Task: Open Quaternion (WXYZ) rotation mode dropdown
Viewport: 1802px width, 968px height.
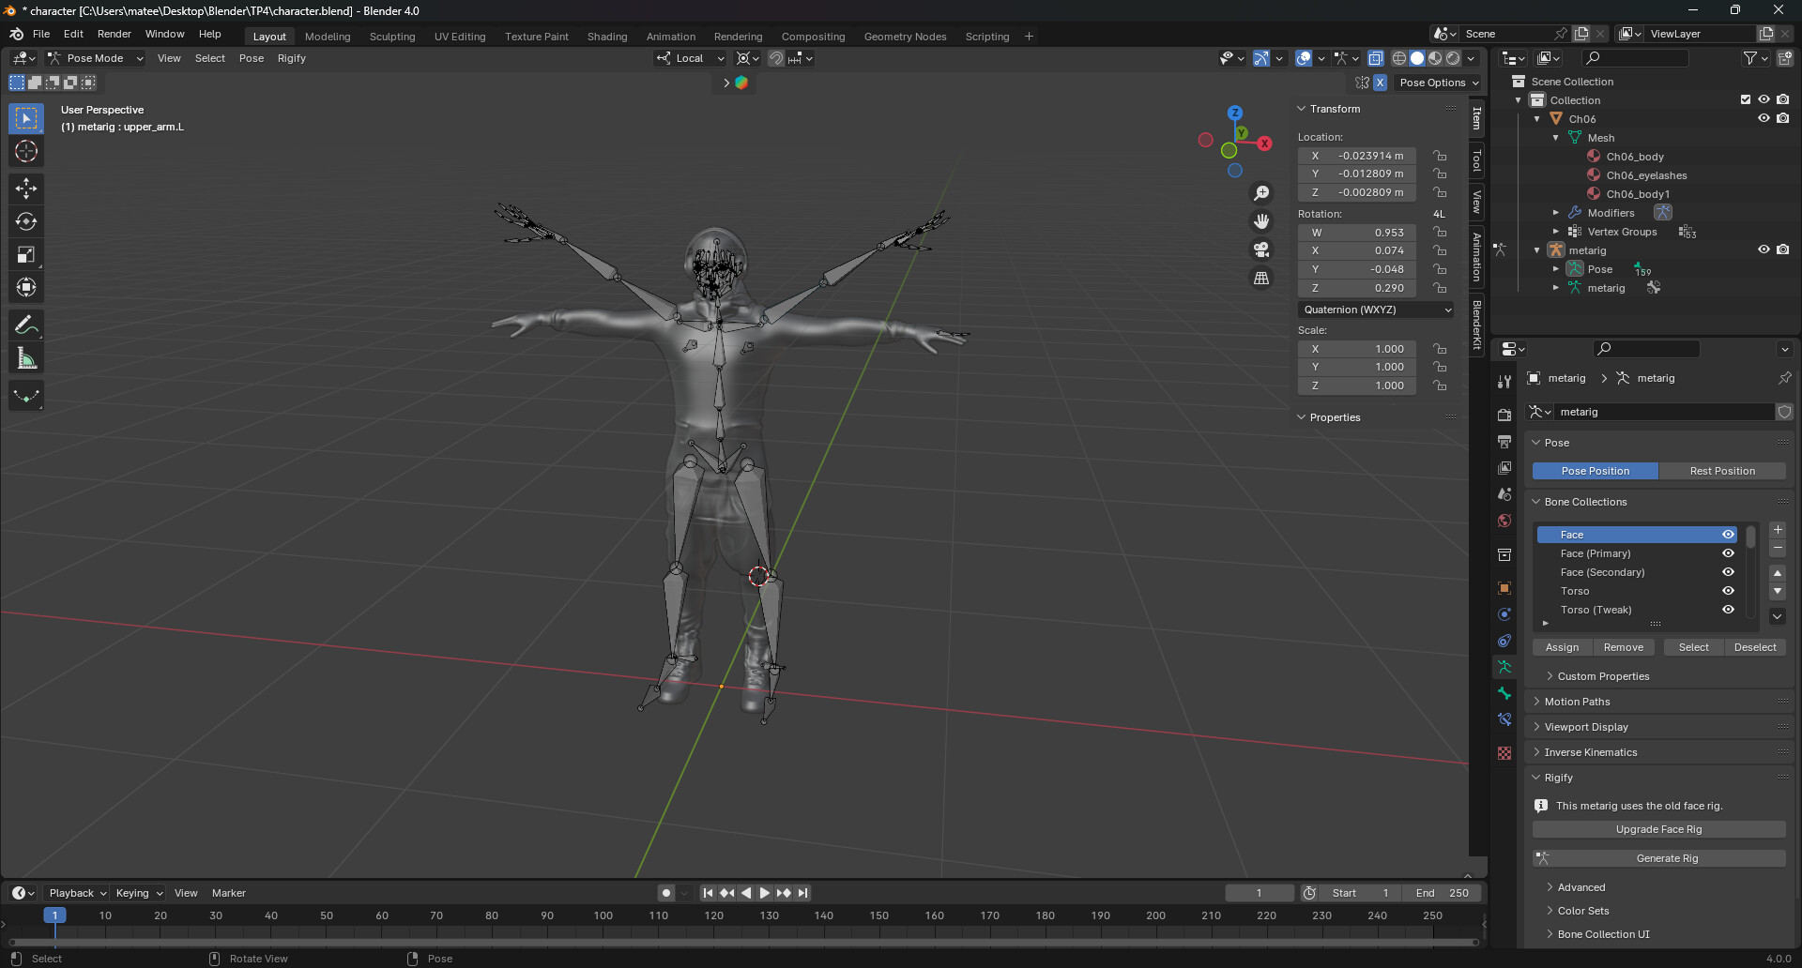Action: click(x=1376, y=310)
